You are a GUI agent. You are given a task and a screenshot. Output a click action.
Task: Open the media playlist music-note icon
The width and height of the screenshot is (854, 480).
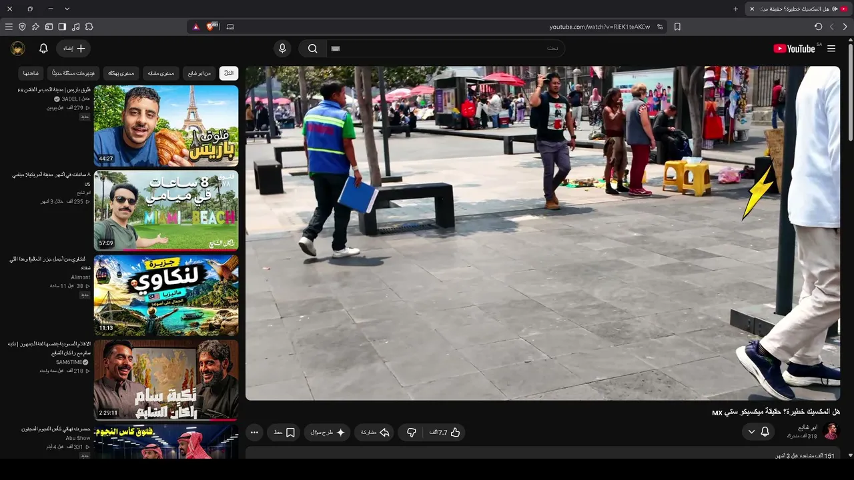(75, 27)
